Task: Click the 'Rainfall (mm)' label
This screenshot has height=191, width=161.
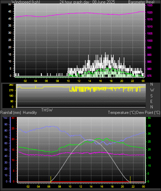Action: pyautogui.click(x=11, y=113)
